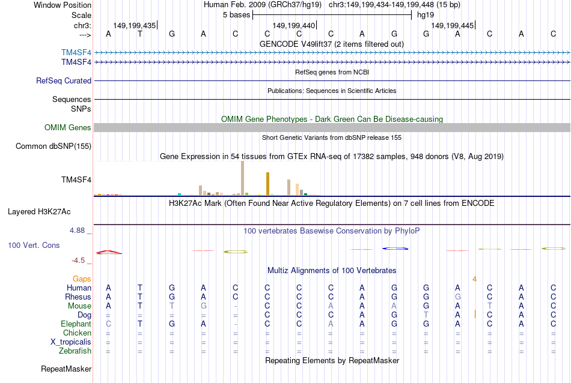Click the 100 Vert. Cons label
This screenshot has height=383, width=571.
pos(34,245)
